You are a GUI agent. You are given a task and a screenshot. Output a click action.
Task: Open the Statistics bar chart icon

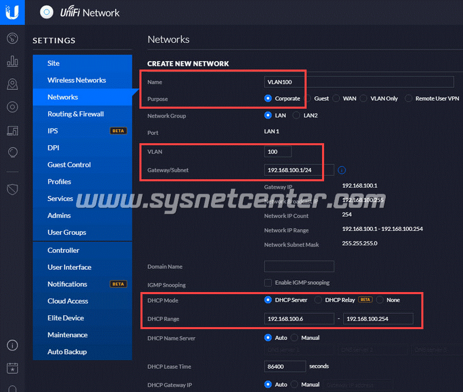coord(12,61)
